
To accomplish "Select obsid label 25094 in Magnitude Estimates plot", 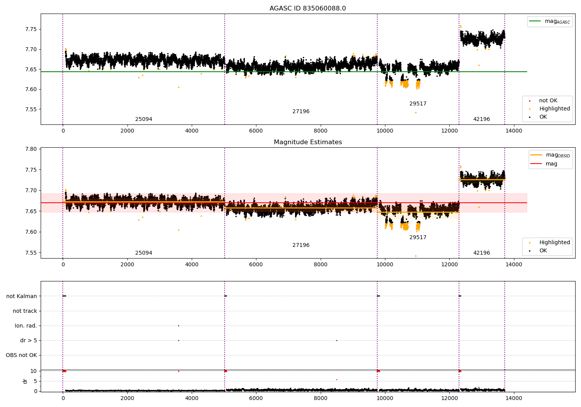I will pyautogui.click(x=144, y=253).
